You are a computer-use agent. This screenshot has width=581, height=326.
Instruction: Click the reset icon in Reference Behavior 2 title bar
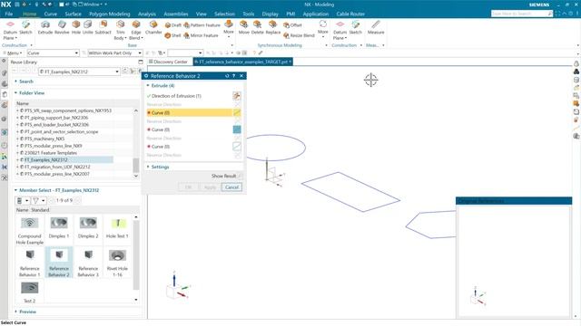point(227,76)
